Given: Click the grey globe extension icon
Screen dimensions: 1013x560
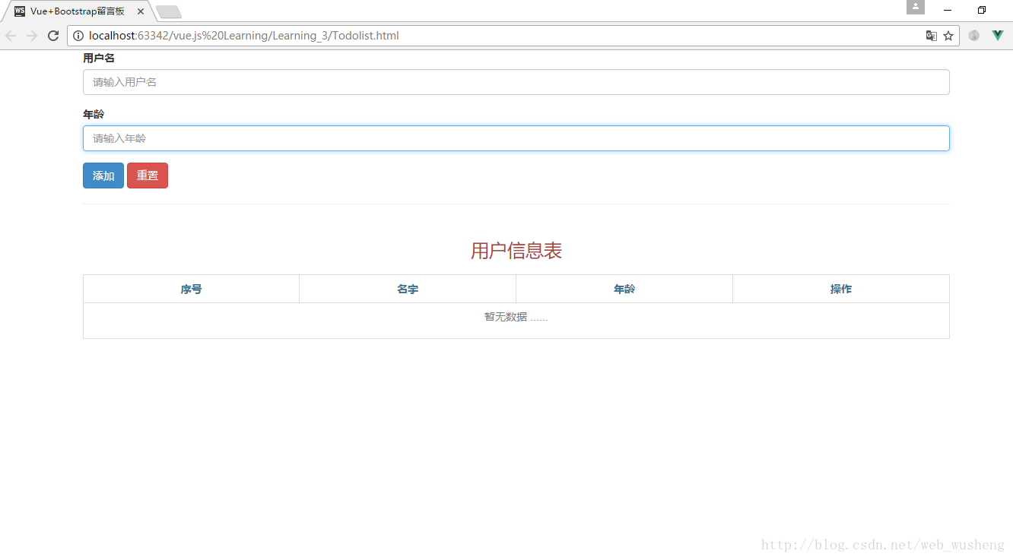Looking at the screenshot, I should (974, 35).
